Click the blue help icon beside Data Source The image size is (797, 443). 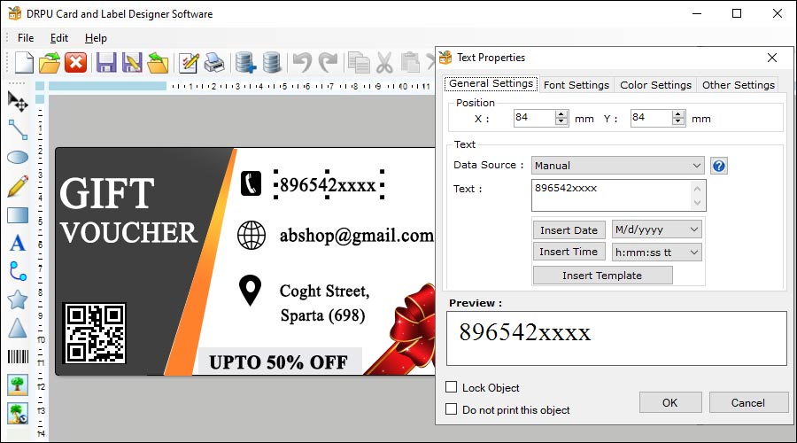click(719, 166)
